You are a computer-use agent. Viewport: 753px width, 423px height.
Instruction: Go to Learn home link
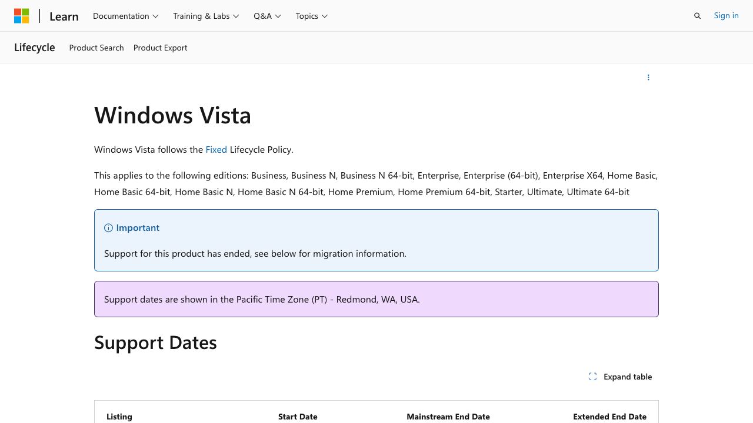pyautogui.click(x=64, y=16)
